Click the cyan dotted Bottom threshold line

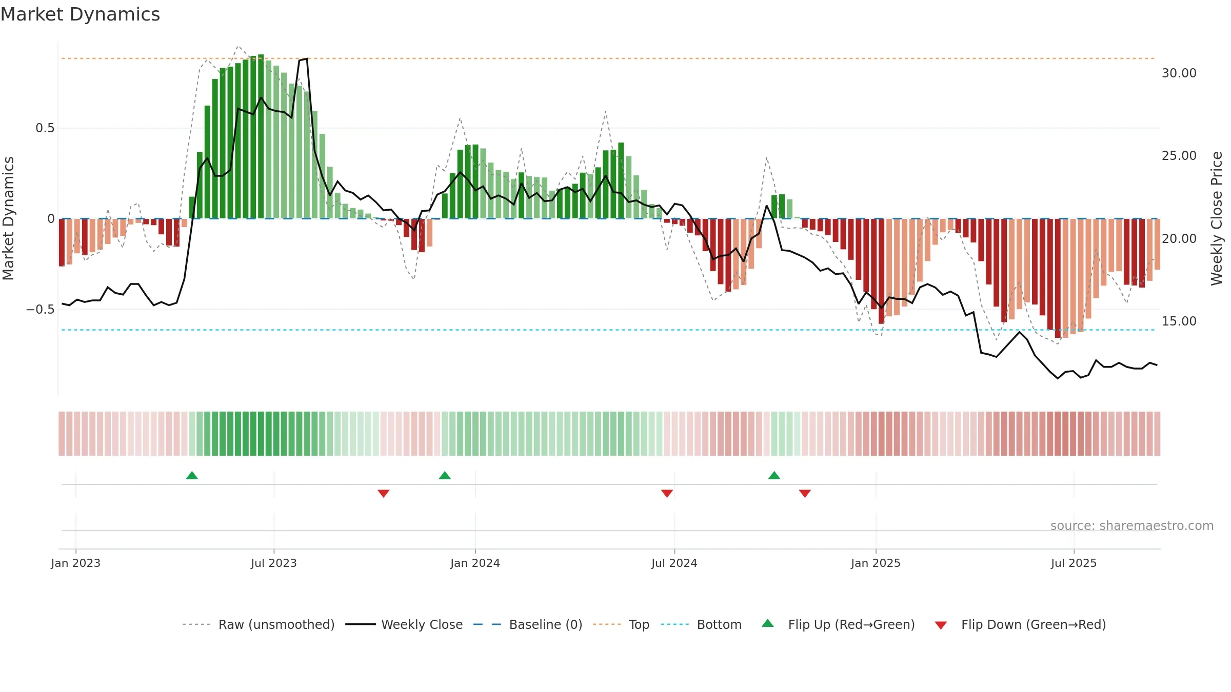pyautogui.click(x=608, y=330)
